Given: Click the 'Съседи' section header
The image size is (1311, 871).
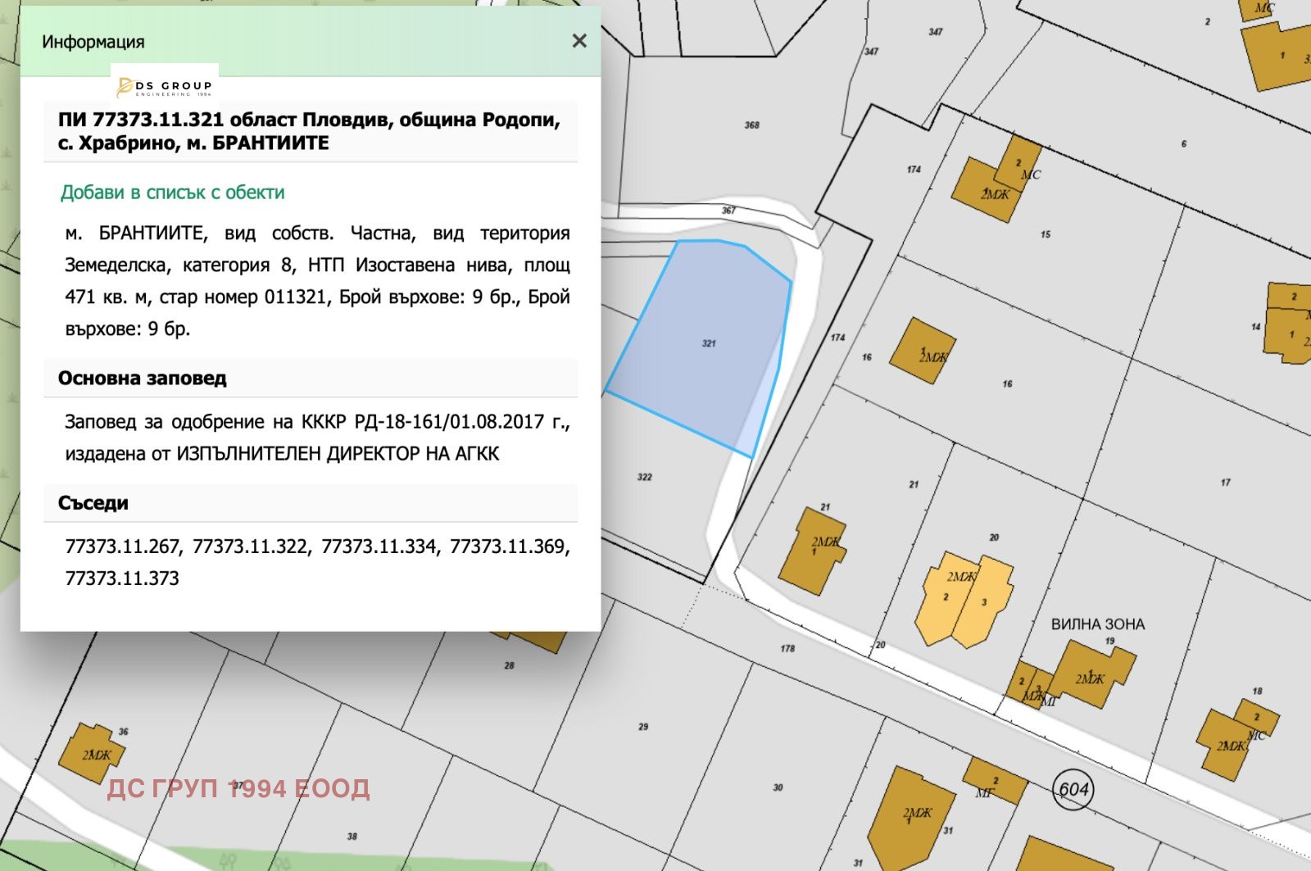Looking at the screenshot, I should point(311,503).
